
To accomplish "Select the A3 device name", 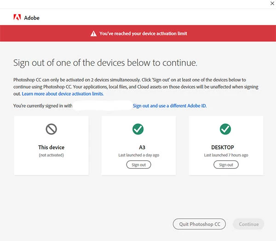I will pos(142,147).
